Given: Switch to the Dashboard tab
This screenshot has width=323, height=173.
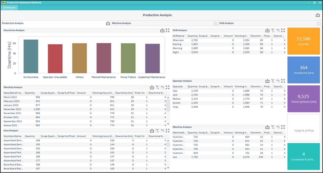Looking at the screenshot, I should click(x=9, y=7).
